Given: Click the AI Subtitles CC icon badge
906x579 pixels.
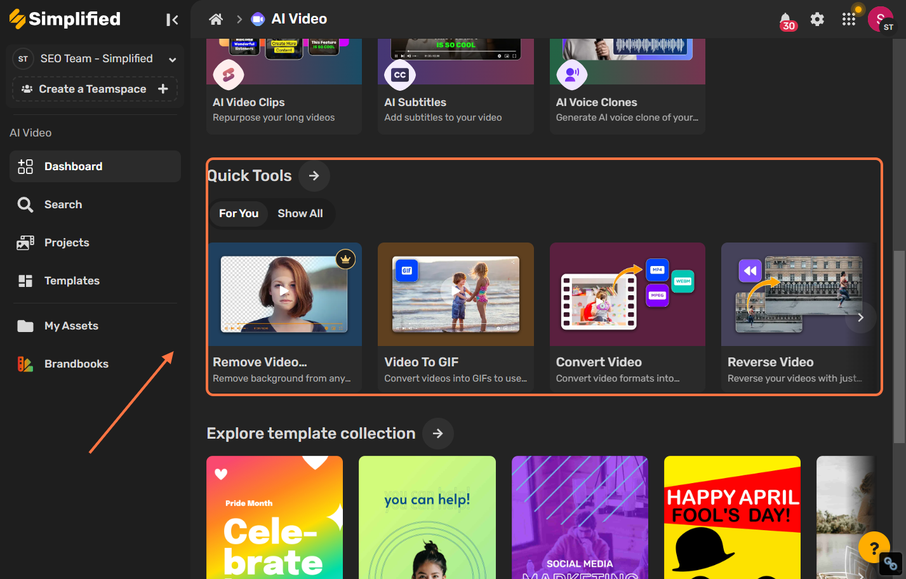Looking at the screenshot, I should tap(400, 75).
